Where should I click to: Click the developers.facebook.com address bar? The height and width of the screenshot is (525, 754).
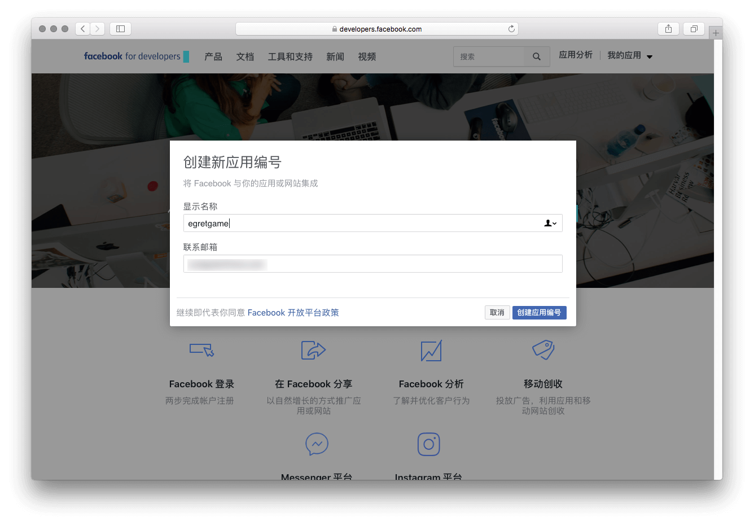pos(377,29)
